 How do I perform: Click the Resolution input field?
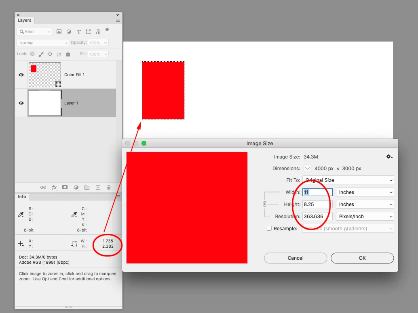coord(317,217)
